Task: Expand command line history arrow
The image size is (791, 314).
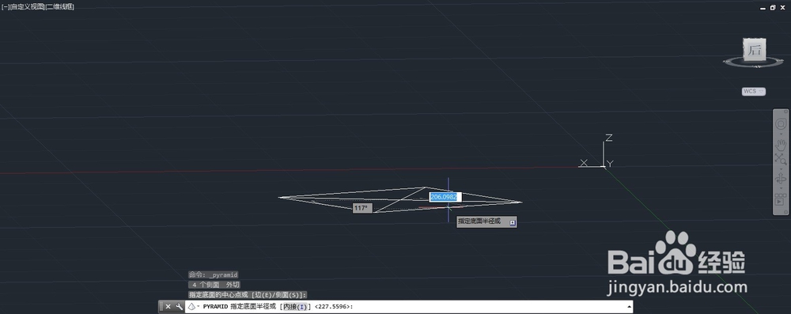Action: [629, 306]
